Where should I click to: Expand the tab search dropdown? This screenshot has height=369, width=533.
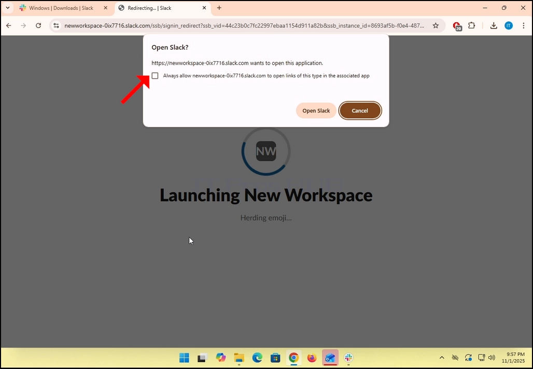click(7, 8)
